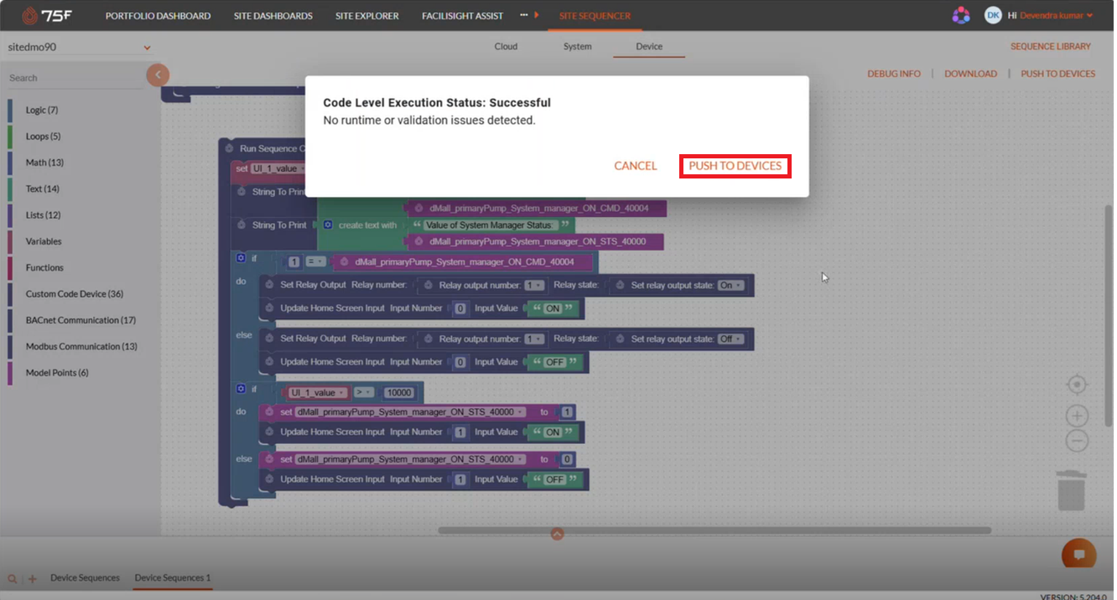Zoom in using the plus circle icon
The height and width of the screenshot is (600, 1117).
click(x=1077, y=416)
